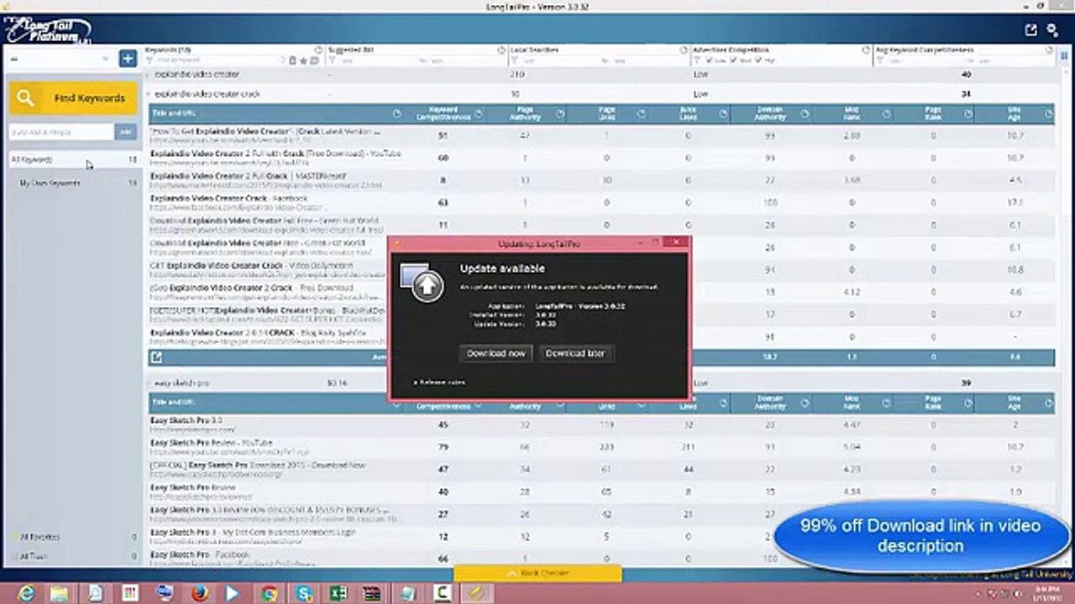
Task: Open the settings gear in the title bar
Action: click(1052, 30)
